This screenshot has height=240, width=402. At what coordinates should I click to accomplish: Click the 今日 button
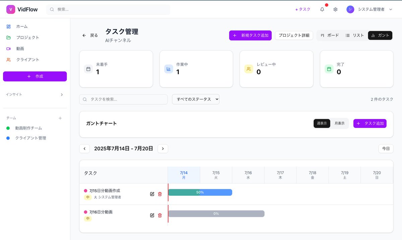pos(386,148)
